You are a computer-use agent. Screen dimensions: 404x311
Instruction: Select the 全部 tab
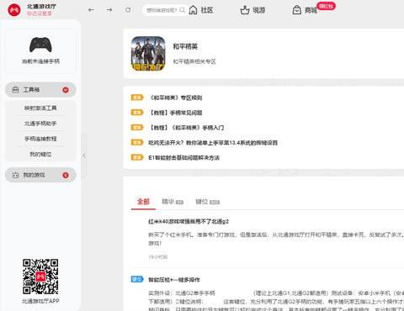click(x=143, y=202)
